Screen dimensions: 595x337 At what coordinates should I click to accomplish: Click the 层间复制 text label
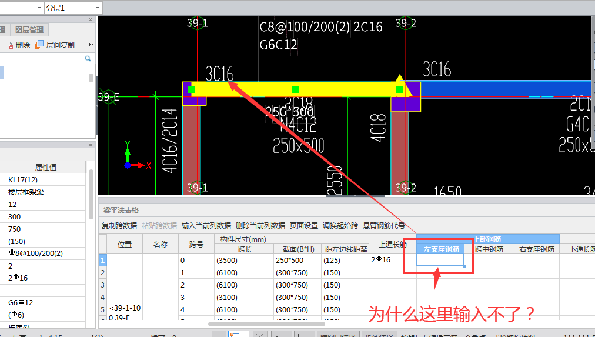[x=61, y=45]
